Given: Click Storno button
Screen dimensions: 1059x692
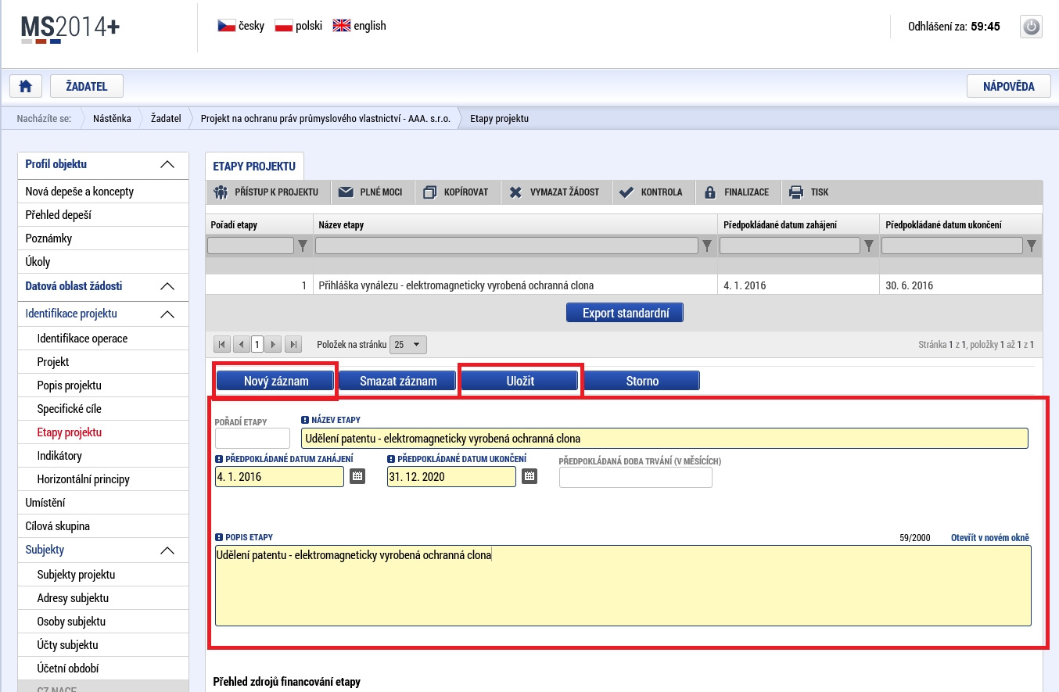Looking at the screenshot, I should pyautogui.click(x=641, y=381).
